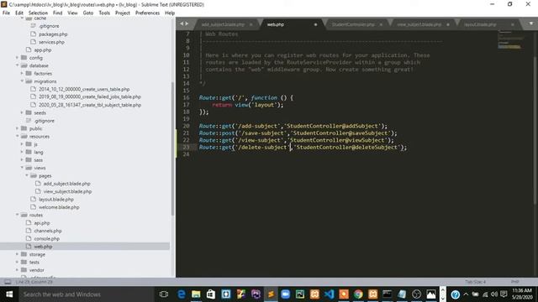
Task: Open view_subject.blade.php in sidebar
Action: pyautogui.click(x=67, y=191)
